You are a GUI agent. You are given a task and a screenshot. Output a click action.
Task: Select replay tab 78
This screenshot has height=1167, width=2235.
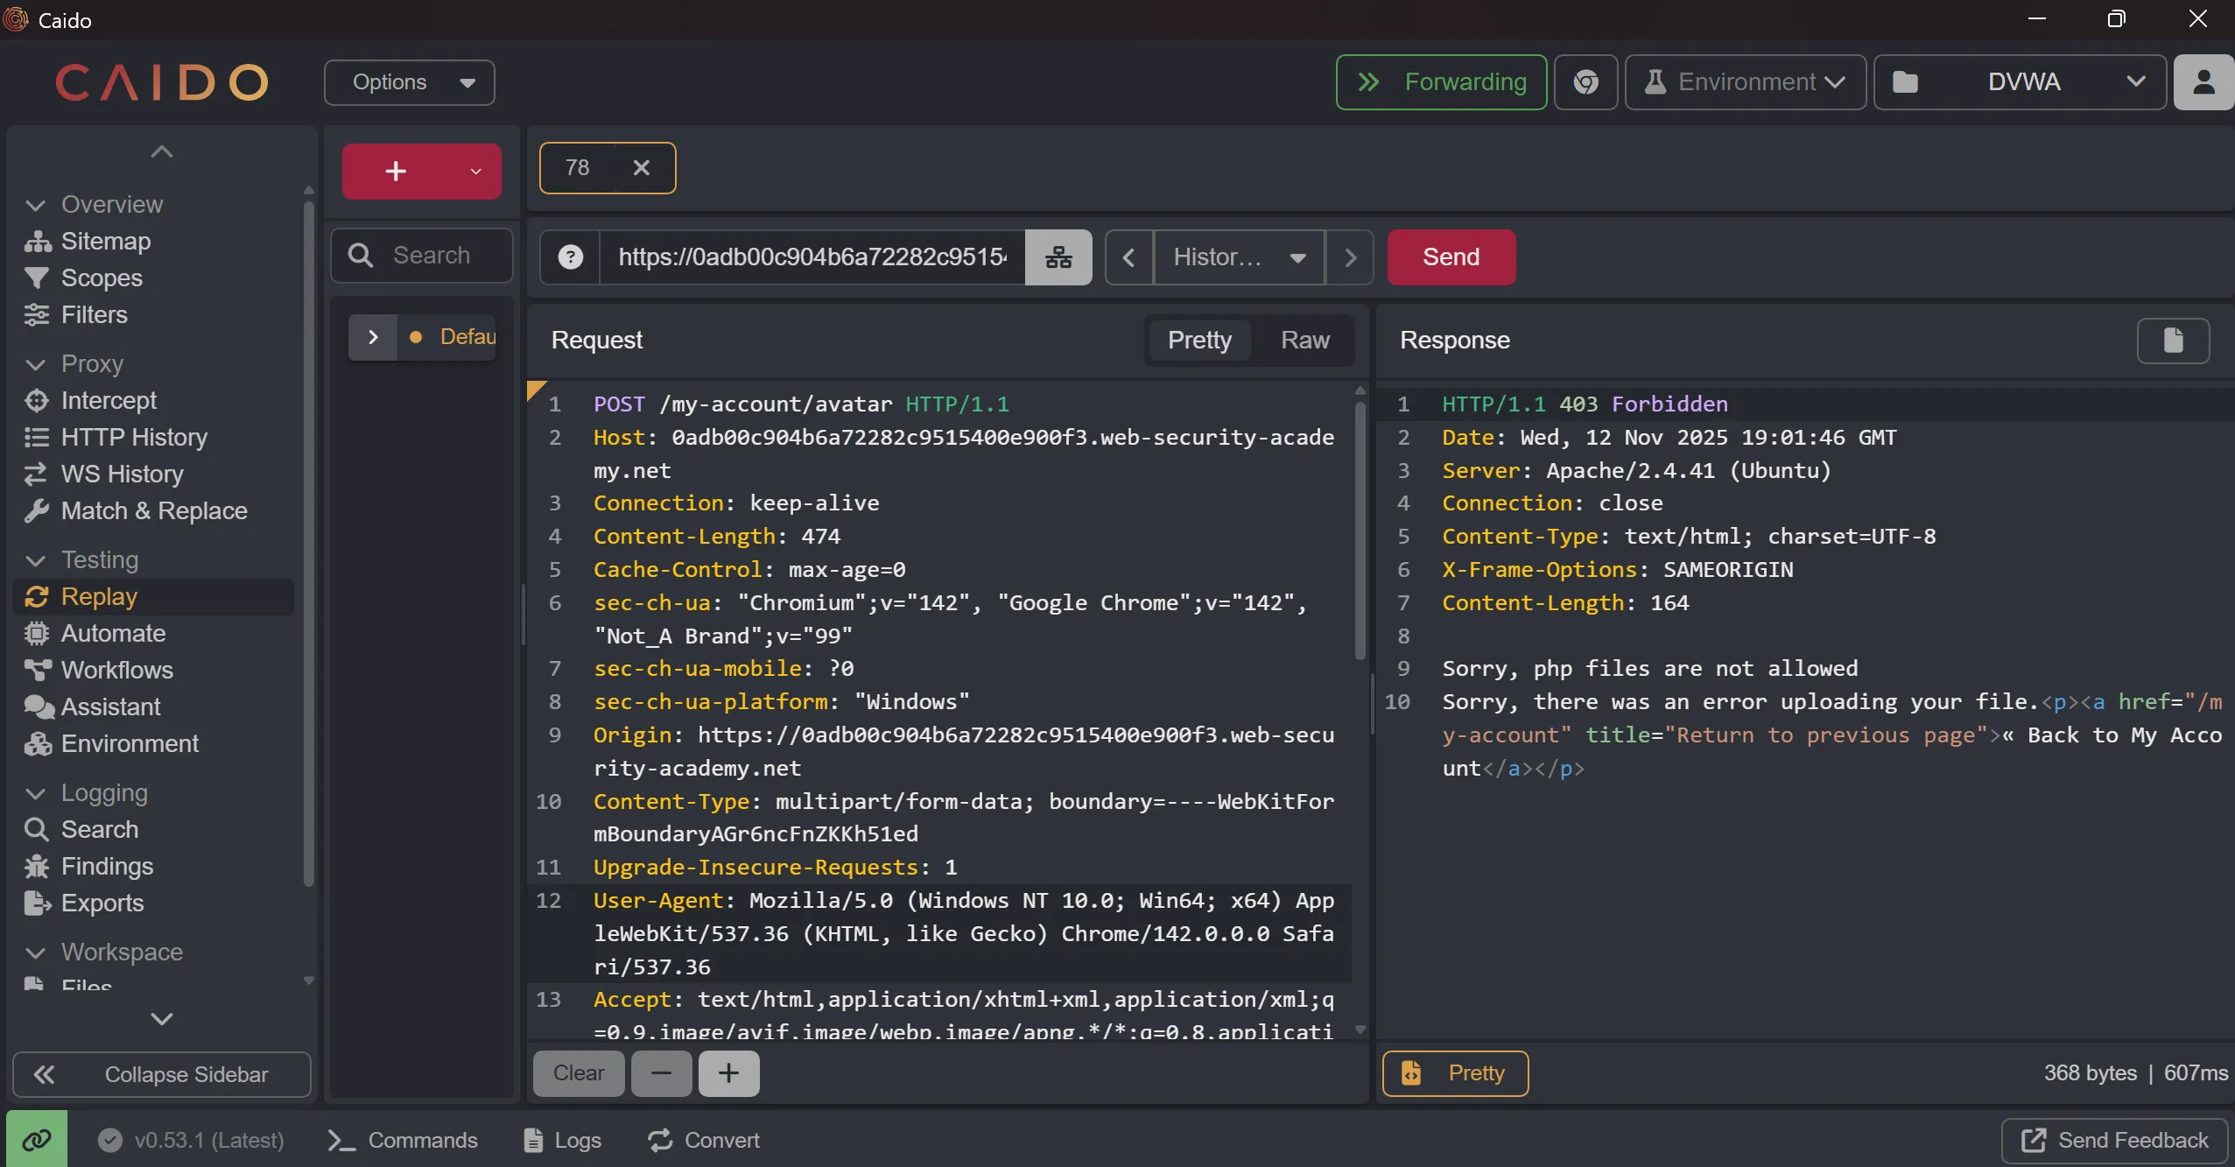[x=578, y=167]
